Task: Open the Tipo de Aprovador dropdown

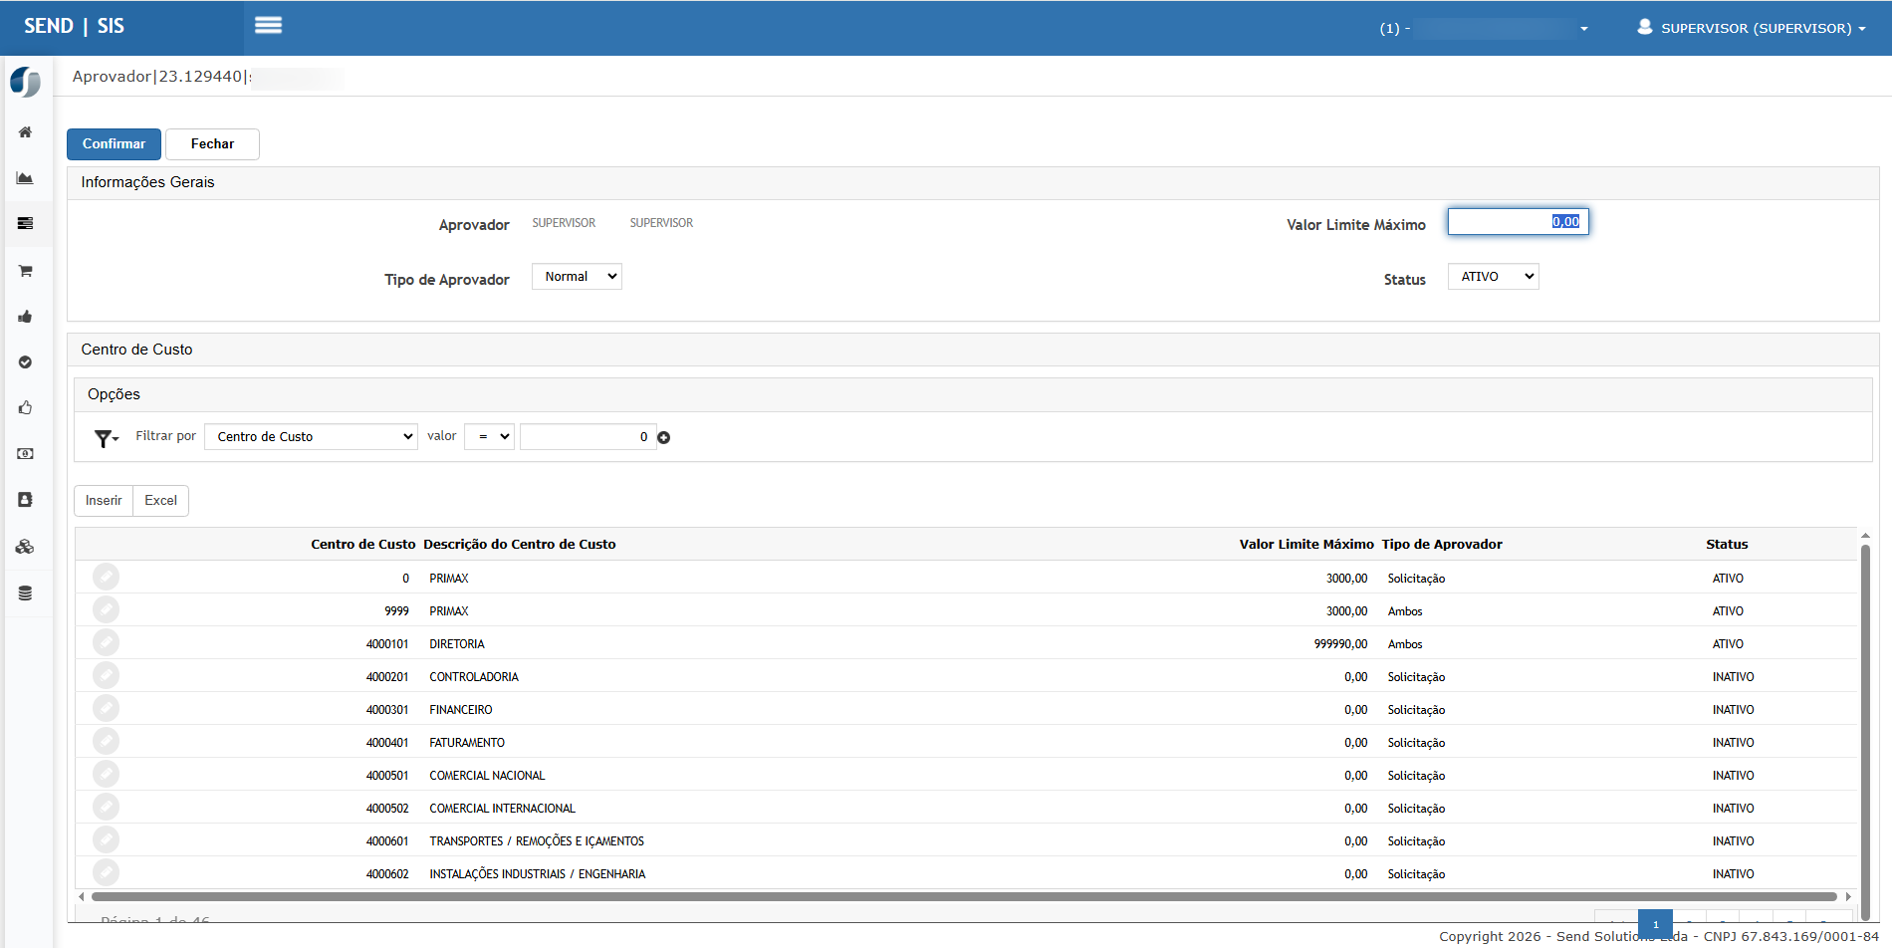Action: pyautogui.click(x=577, y=277)
